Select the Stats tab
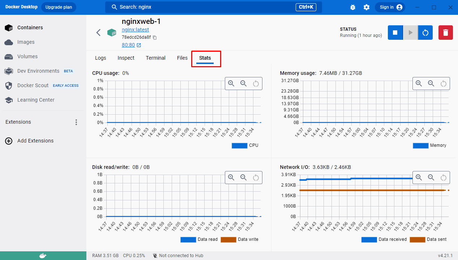This screenshot has width=458, height=260. (x=205, y=58)
